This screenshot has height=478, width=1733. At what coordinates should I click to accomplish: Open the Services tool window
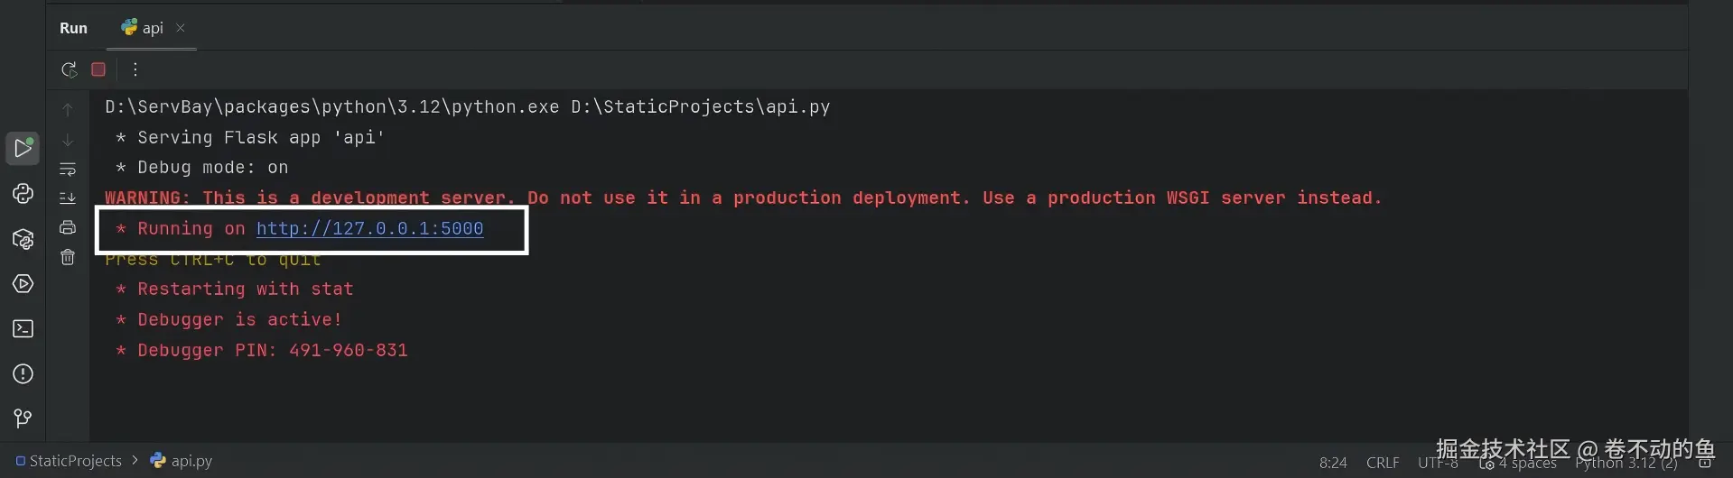pyautogui.click(x=23, y=284)
